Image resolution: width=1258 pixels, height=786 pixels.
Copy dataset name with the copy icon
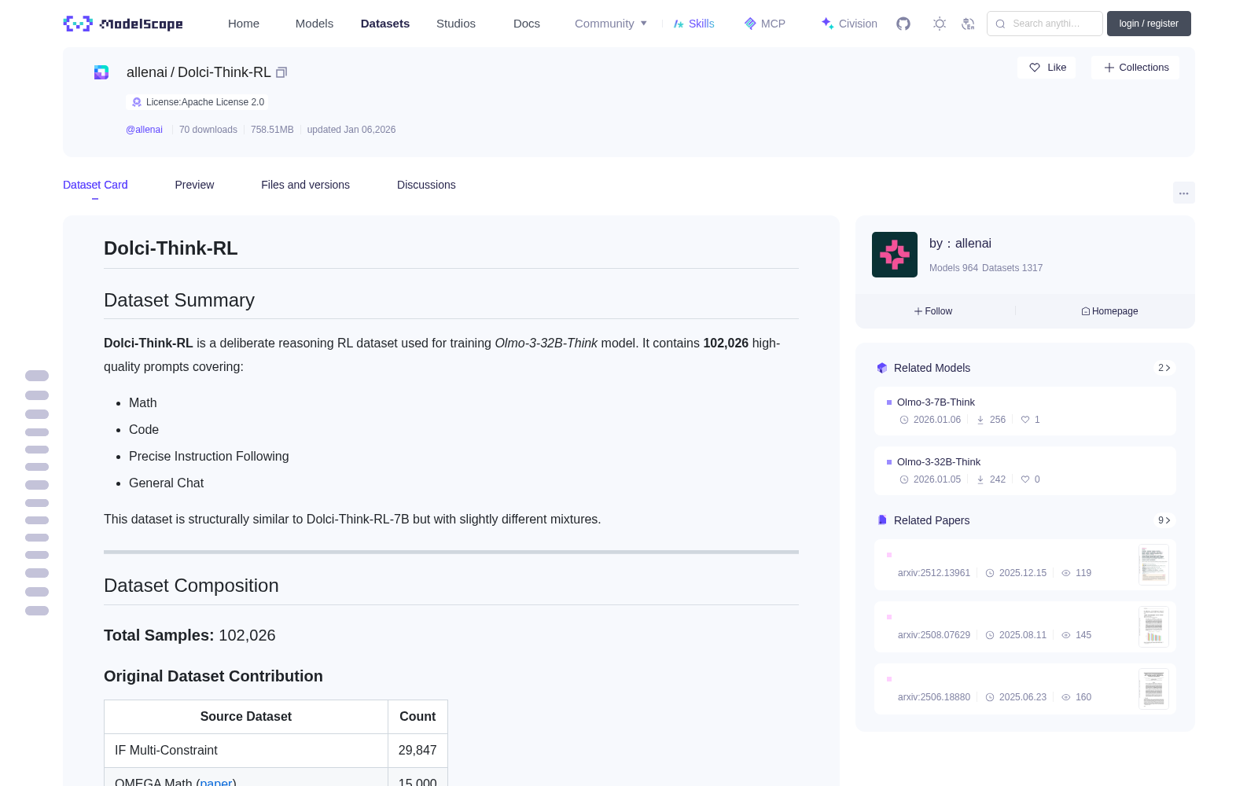281,72
